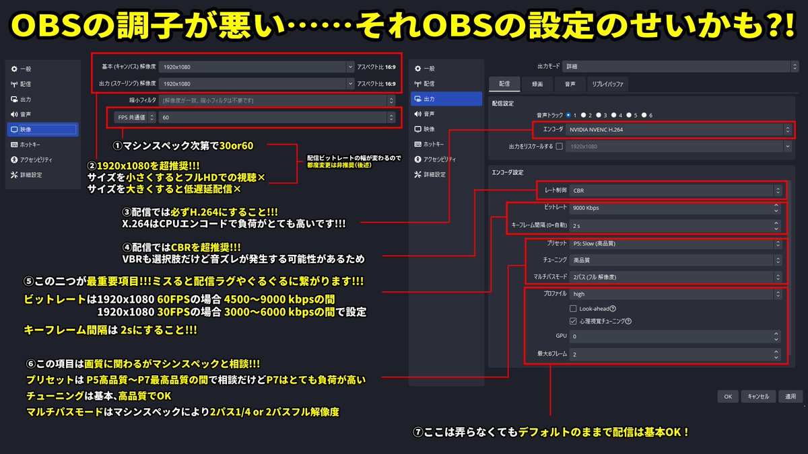Open 音声 in the 映像 settings window sidebar
This screenshot has height=454, width=808.
[42, 114]
